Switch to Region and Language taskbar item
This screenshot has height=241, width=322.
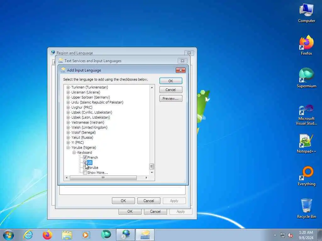coord(125,235)
